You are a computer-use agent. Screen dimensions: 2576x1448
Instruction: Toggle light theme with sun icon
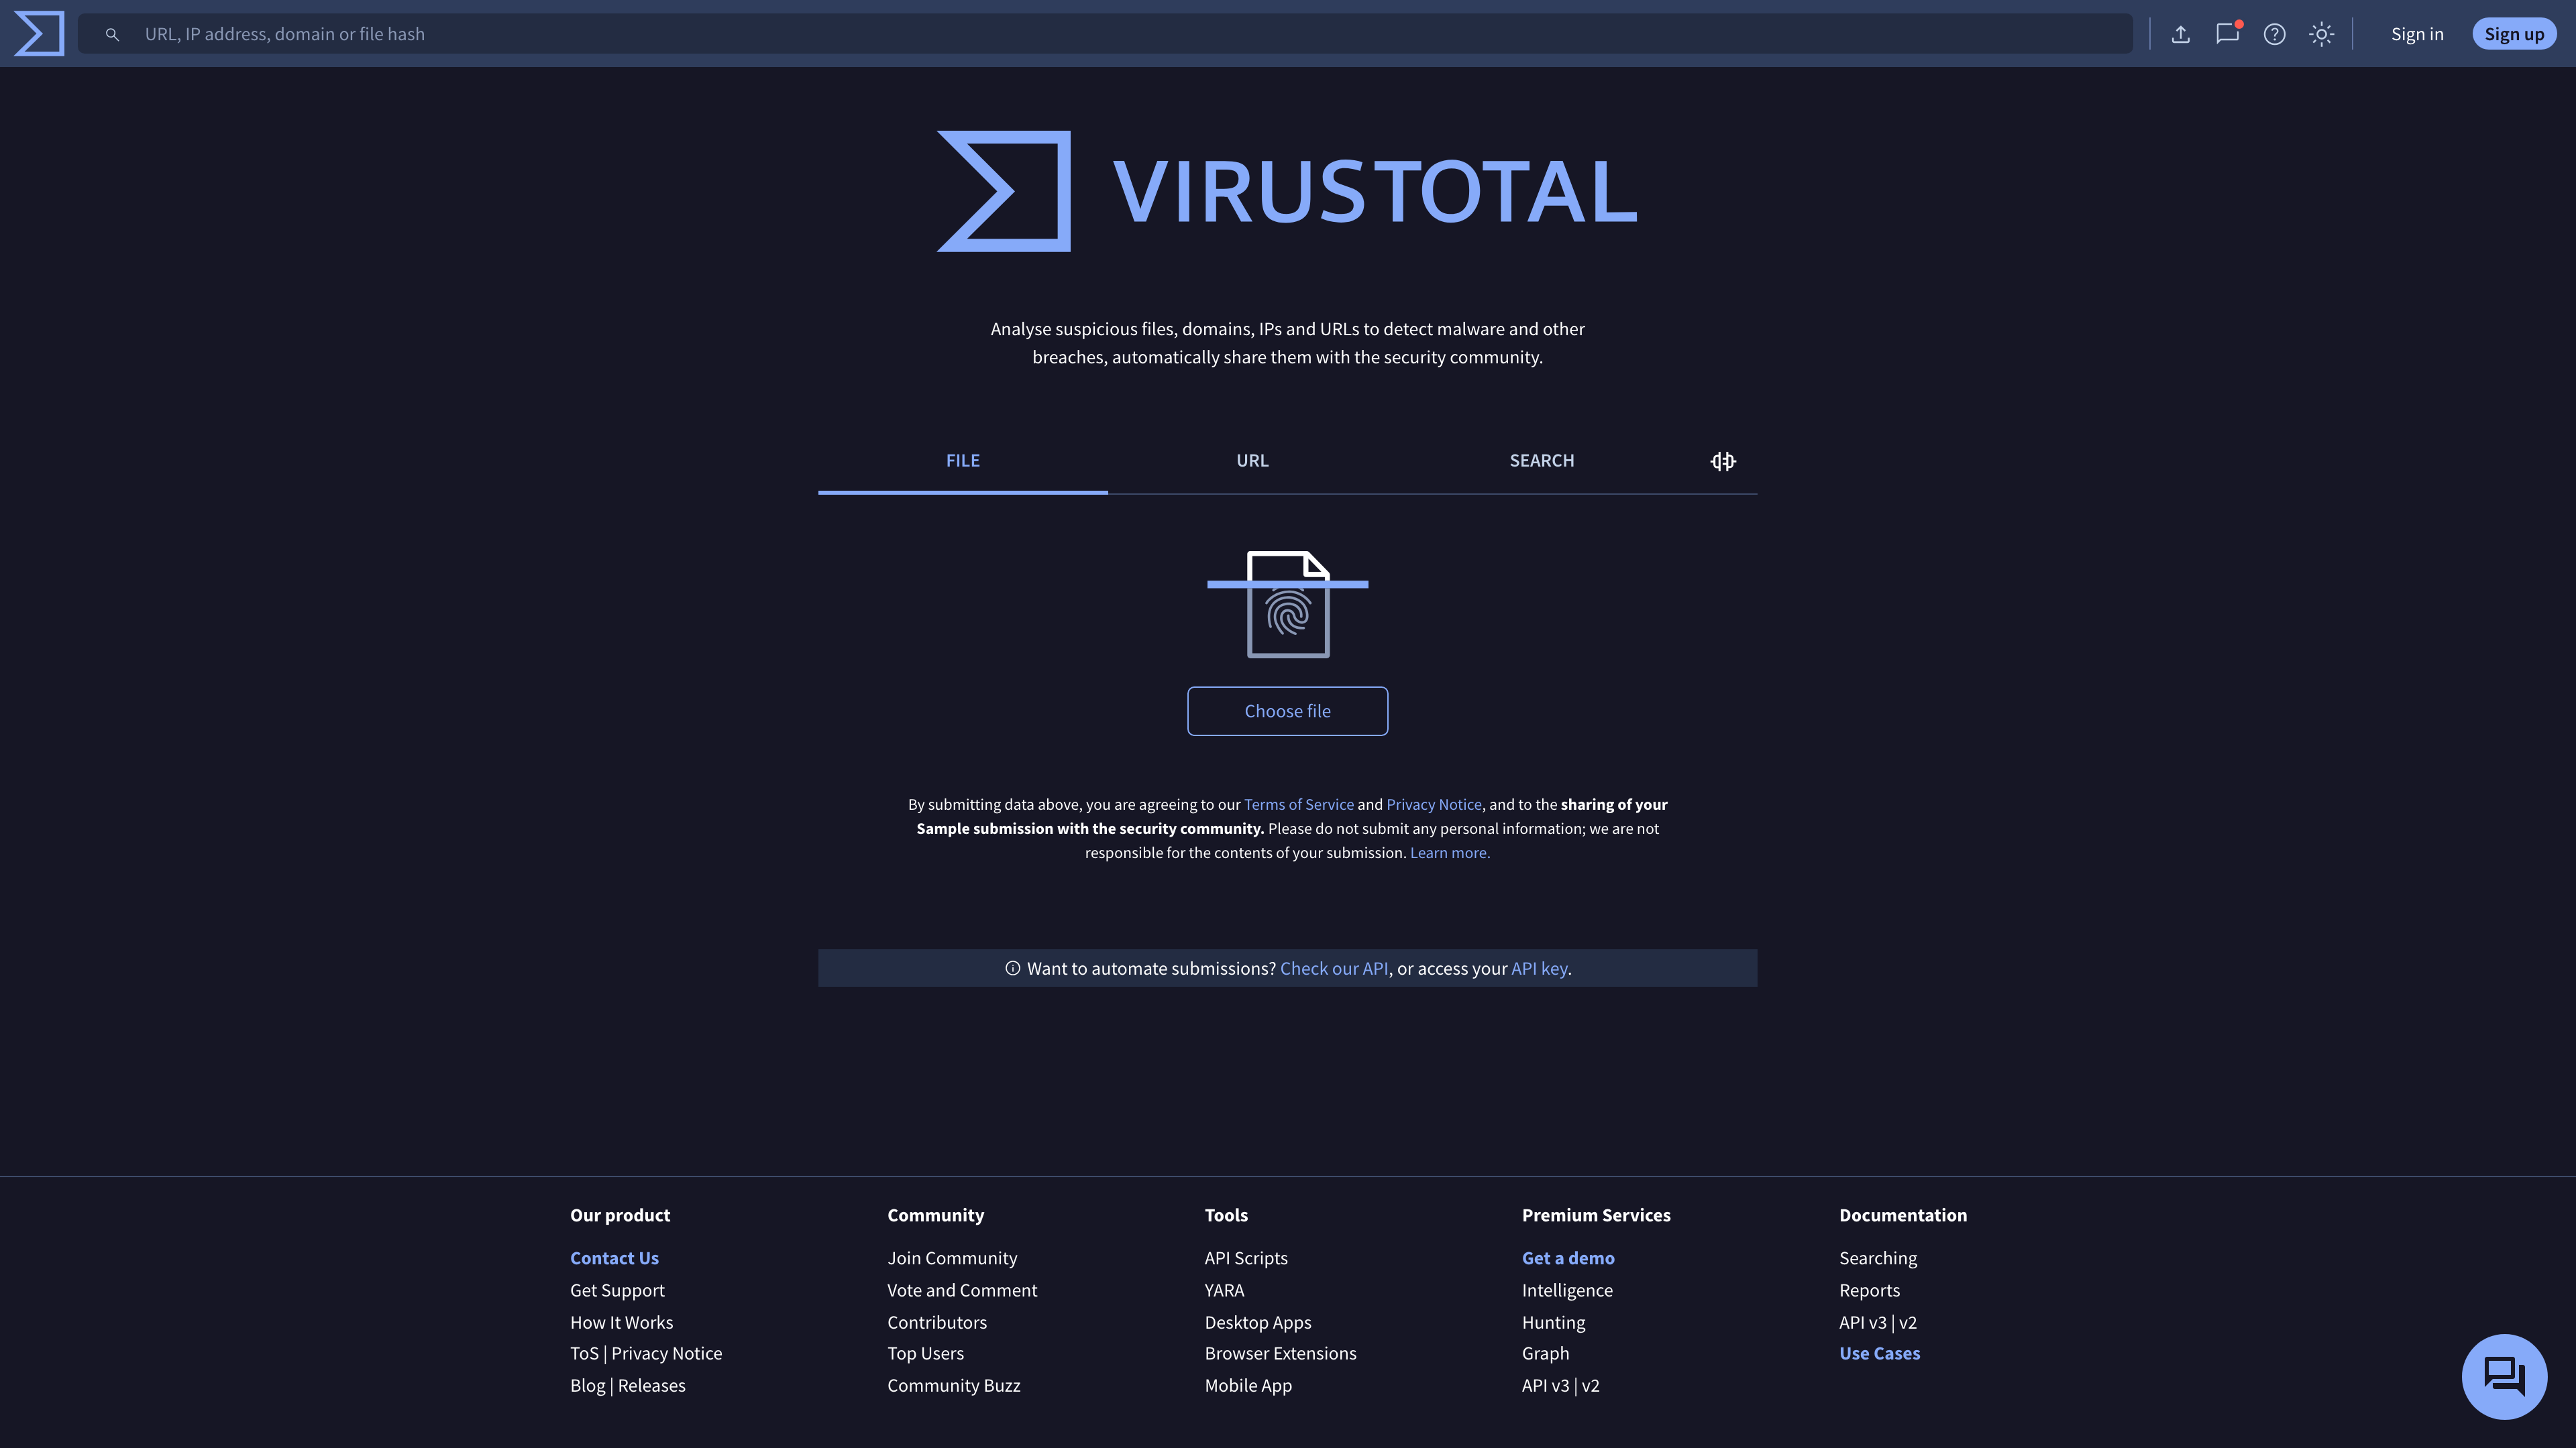pos(2322,34)
